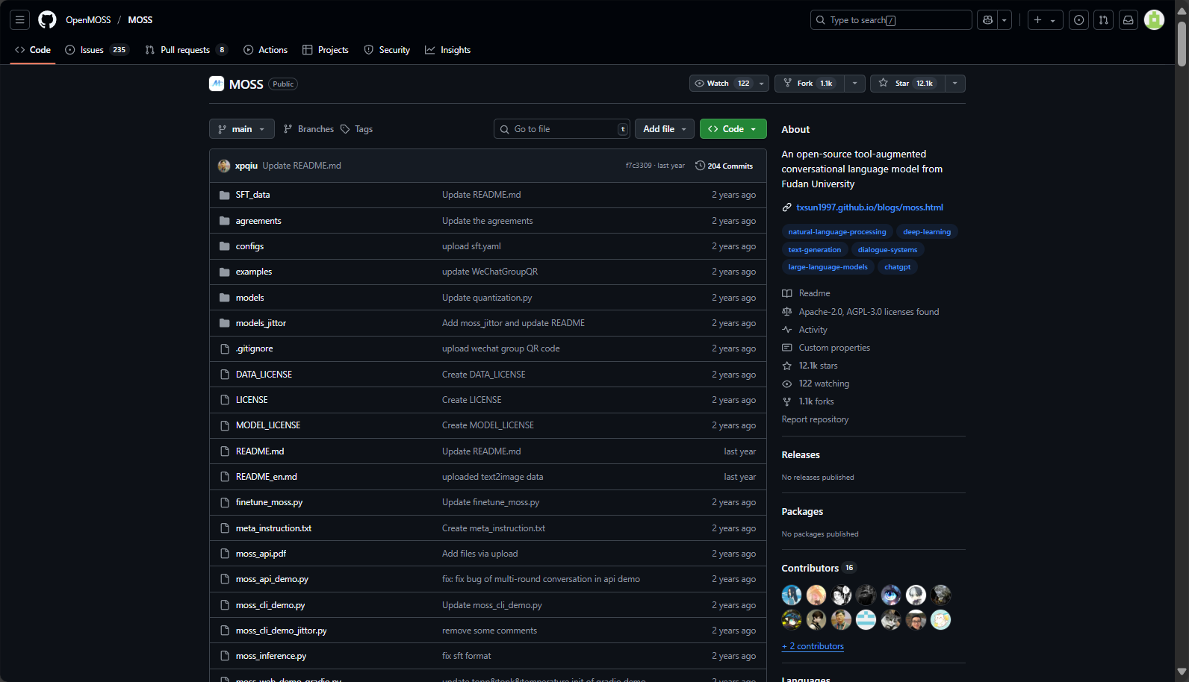Click the models_jittor folder icon

(x=225, y=323)
